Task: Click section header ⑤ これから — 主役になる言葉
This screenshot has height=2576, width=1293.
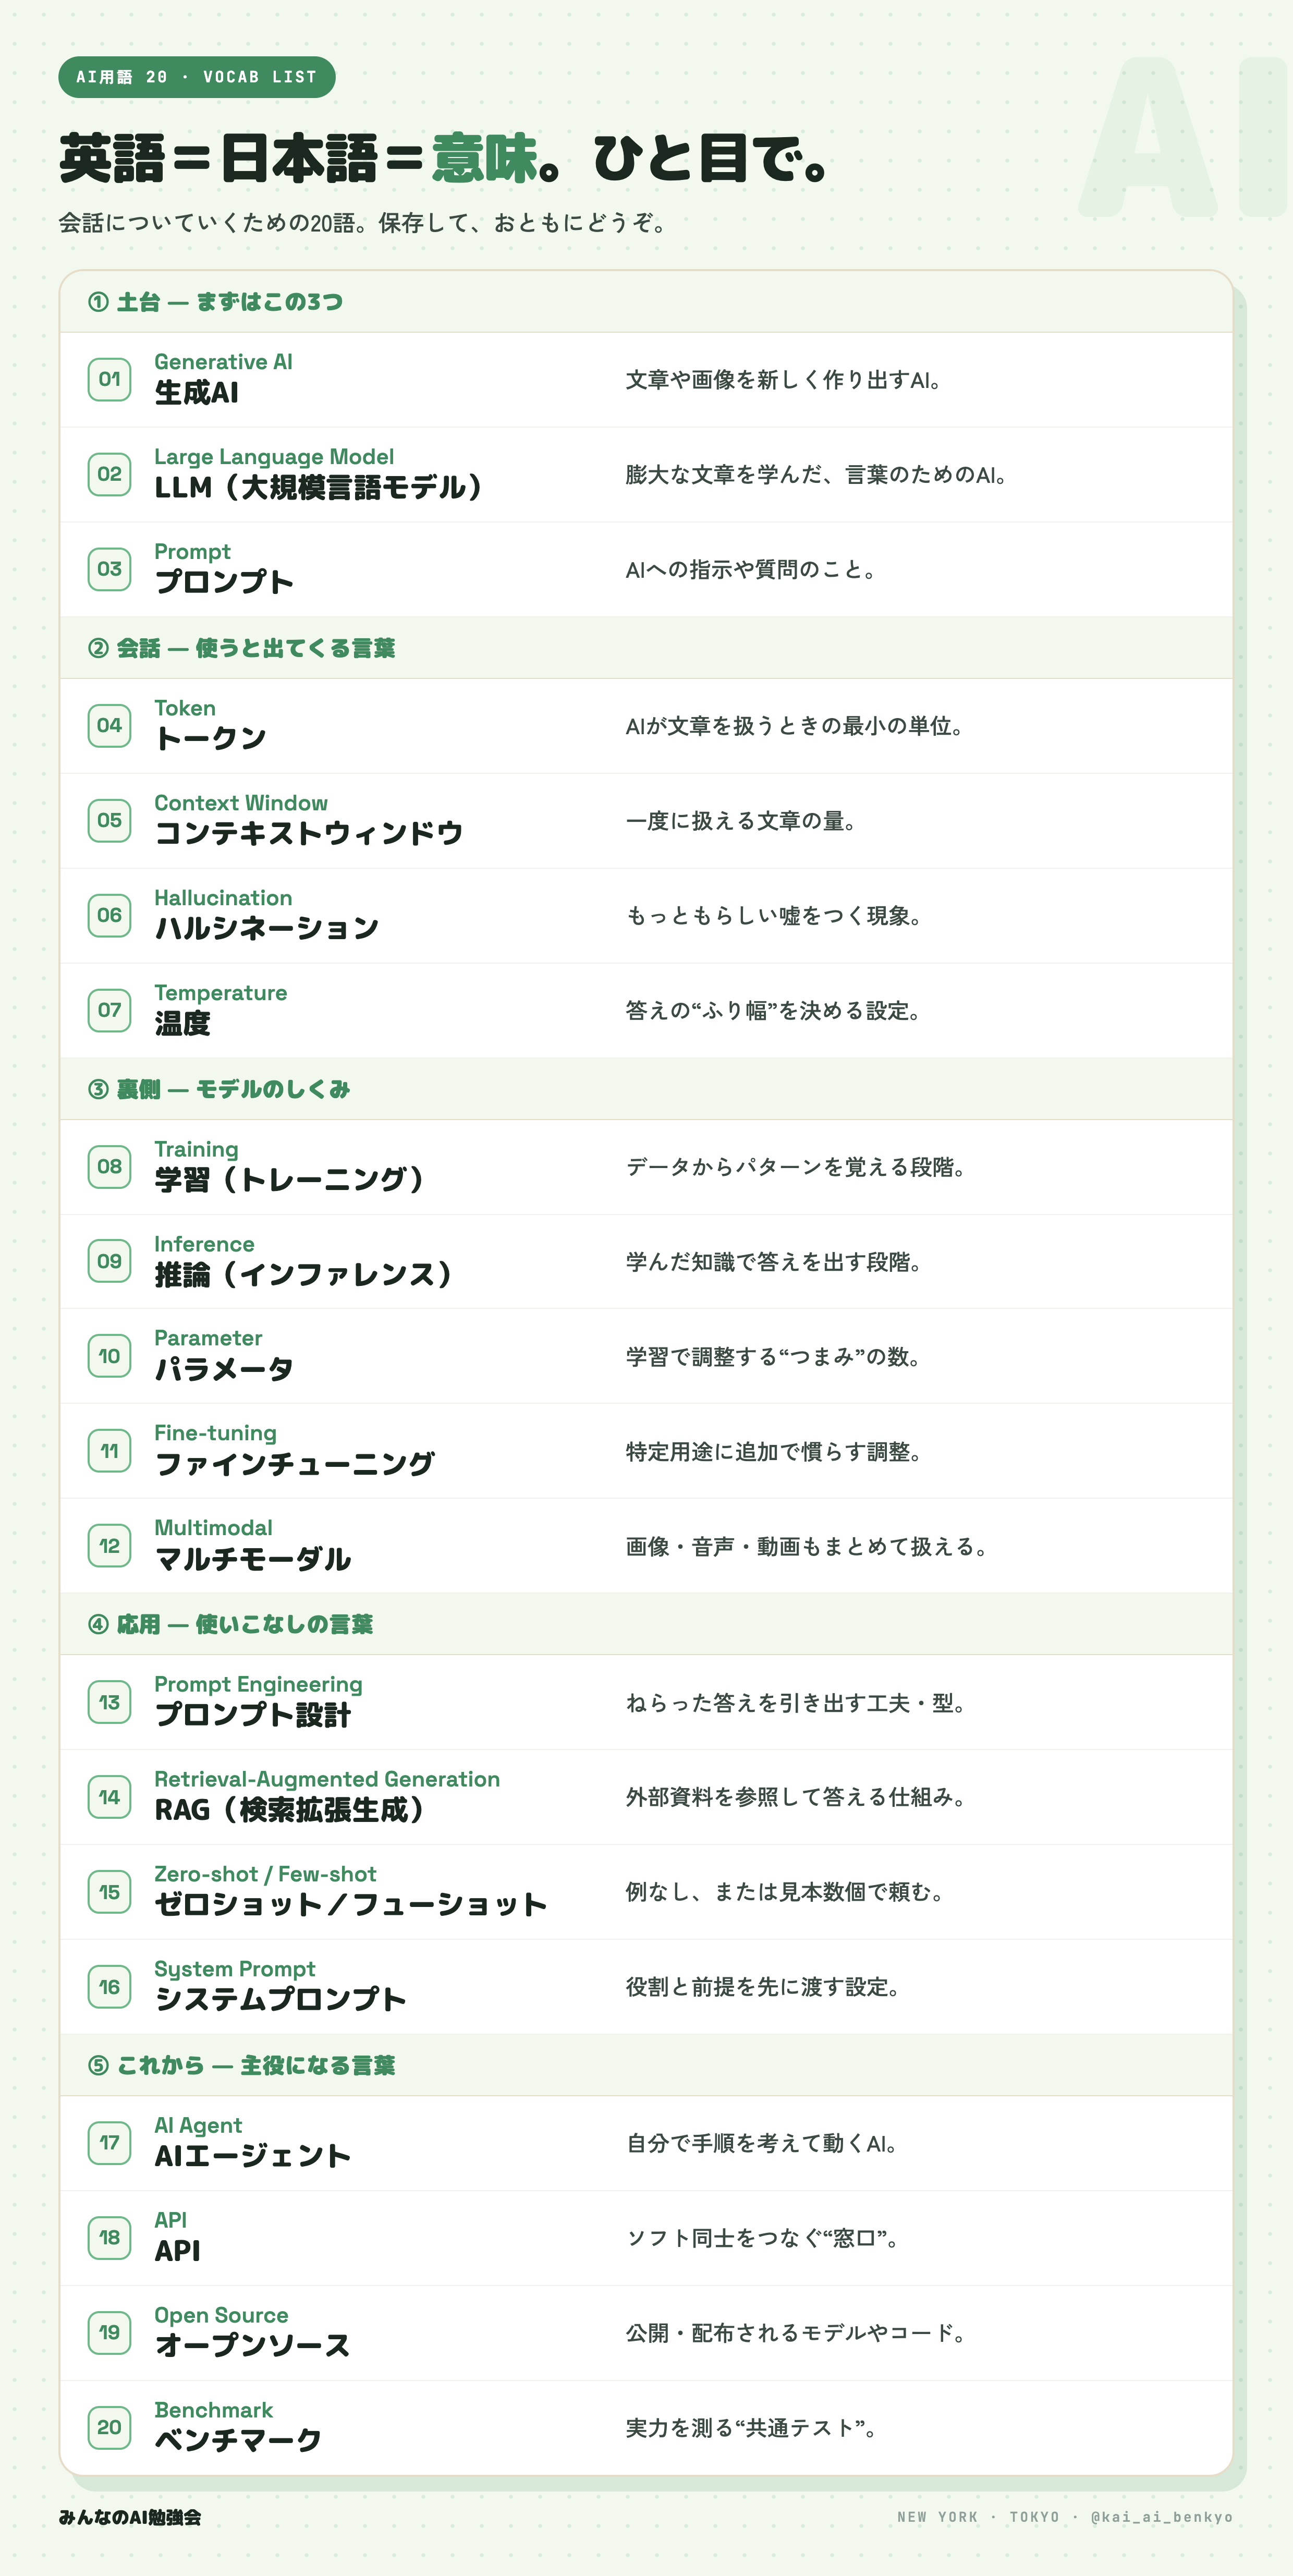Action: (241, 2065)
